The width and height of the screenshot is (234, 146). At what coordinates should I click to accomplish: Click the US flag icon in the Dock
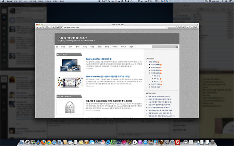click(x=102, y=142)
